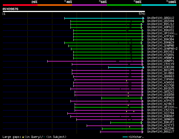Select the UniRef100_B6SZF5 label

[161, 70]
